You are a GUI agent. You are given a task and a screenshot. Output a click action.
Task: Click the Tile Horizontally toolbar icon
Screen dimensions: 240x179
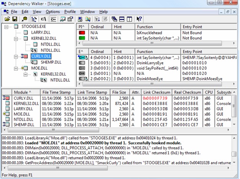click(122, 19)
